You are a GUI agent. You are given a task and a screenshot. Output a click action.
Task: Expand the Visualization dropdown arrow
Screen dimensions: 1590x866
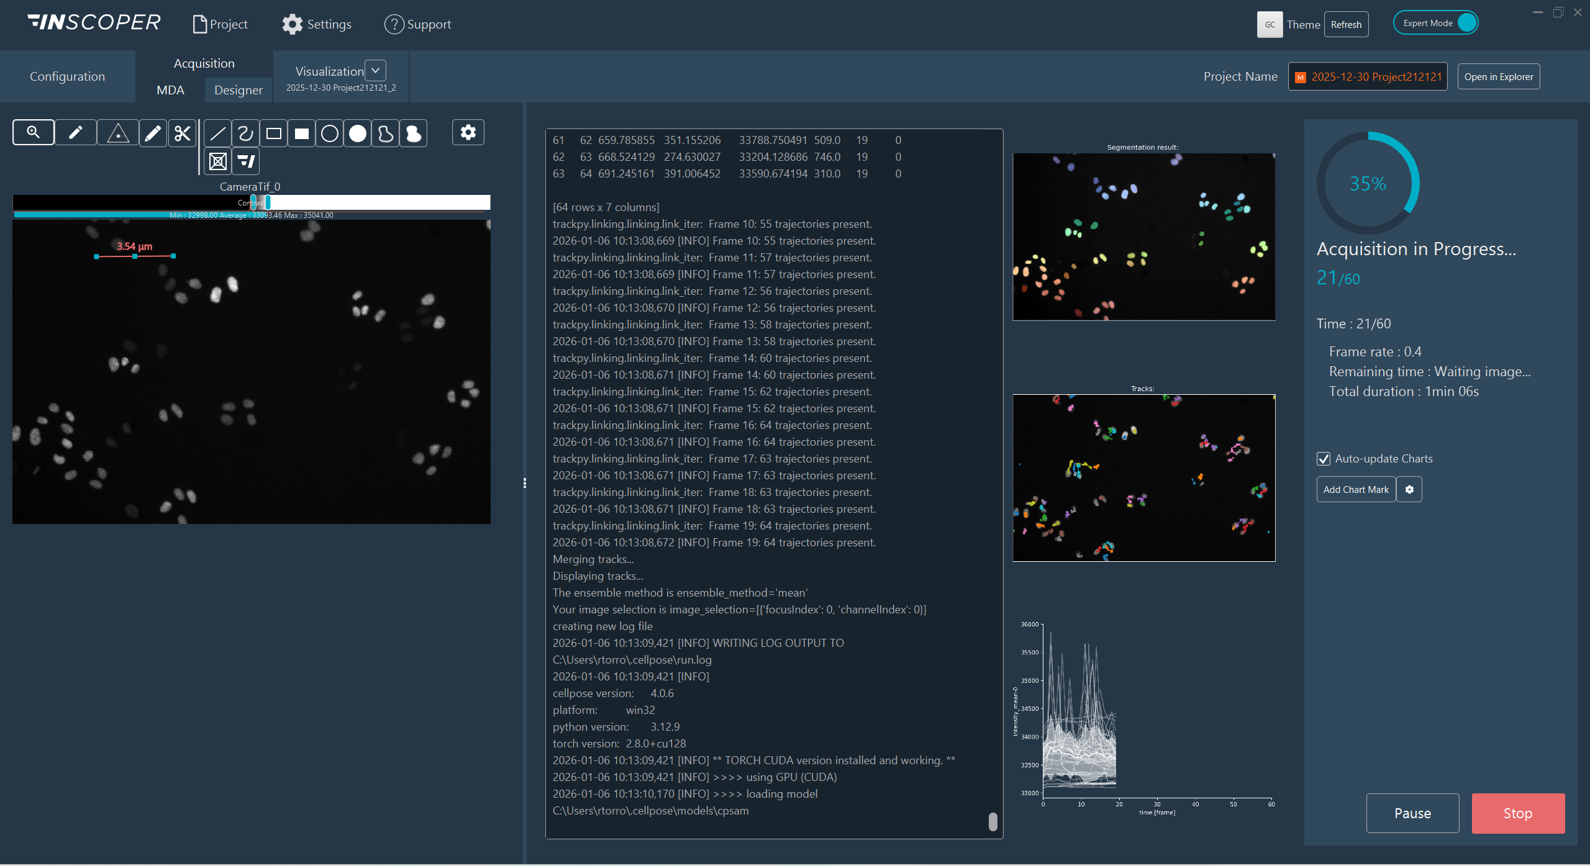point(375,70)
